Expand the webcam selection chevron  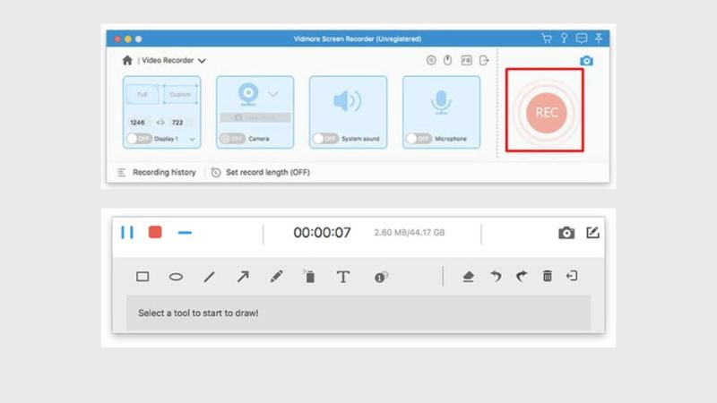point(273,93)
